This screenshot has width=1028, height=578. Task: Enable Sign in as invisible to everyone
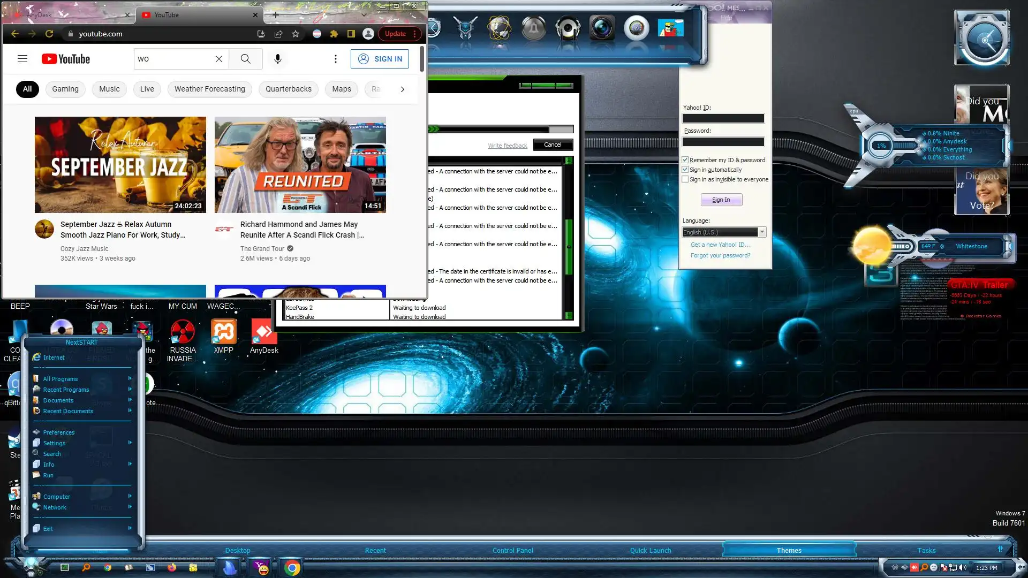click(x=685, y=179)
